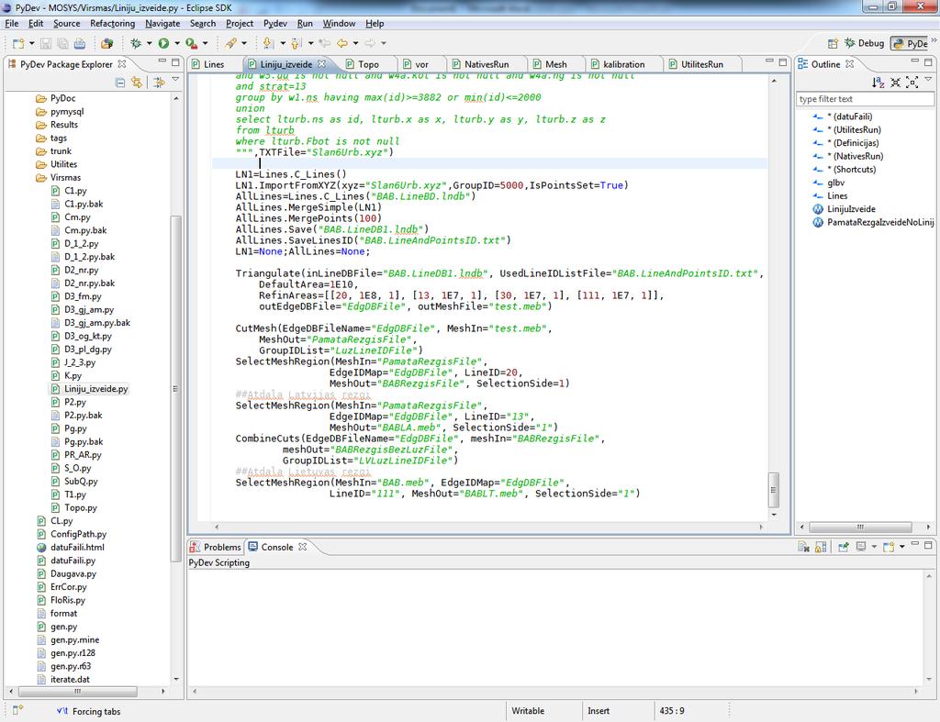Collapse All in Package Explorer toolbar
Viewport: 940px width, 722px height.
[120, 82]
